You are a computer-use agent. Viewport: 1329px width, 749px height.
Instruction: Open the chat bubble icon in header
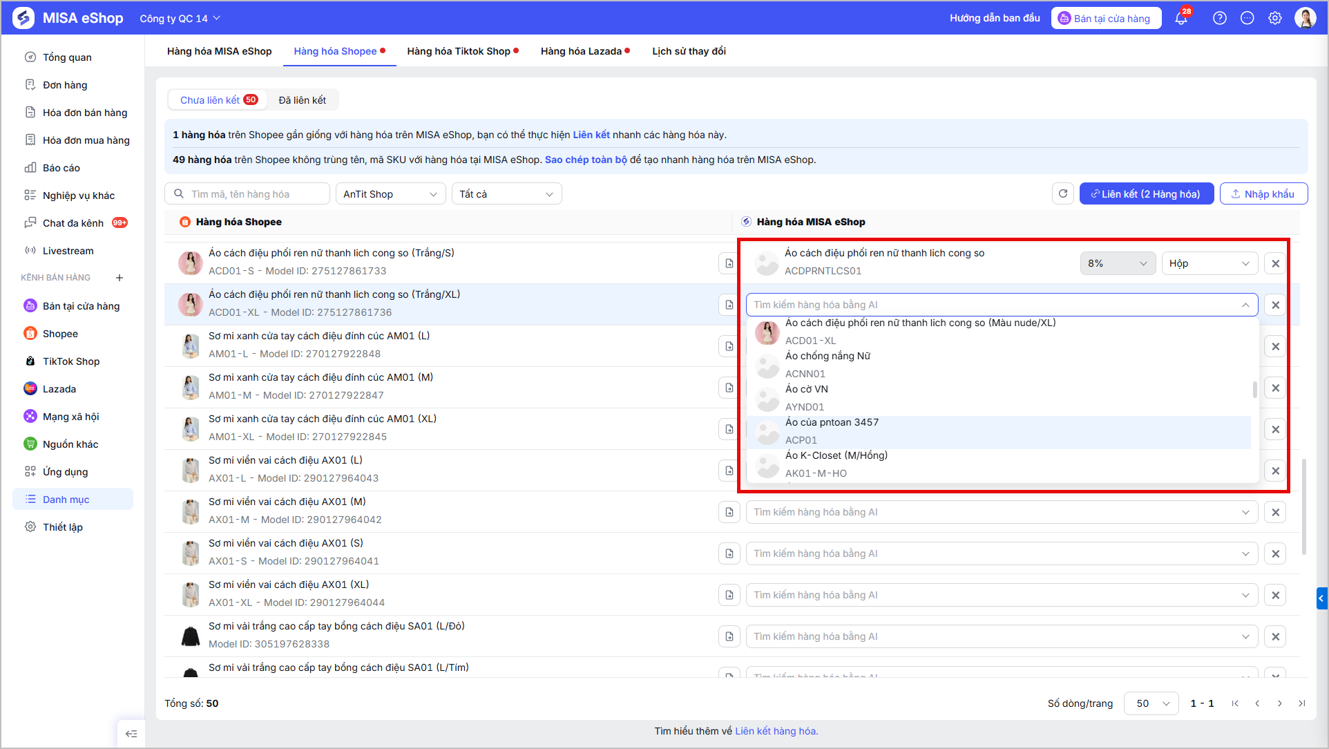coord(1247,19)
